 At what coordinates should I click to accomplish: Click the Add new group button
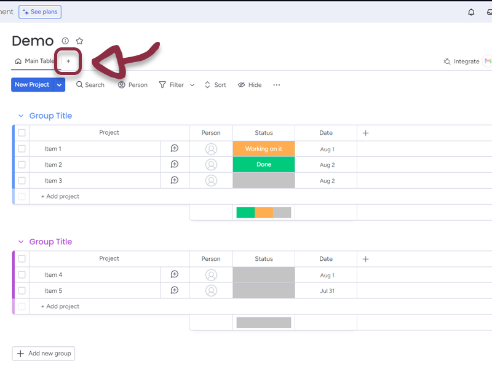[44, 354]
